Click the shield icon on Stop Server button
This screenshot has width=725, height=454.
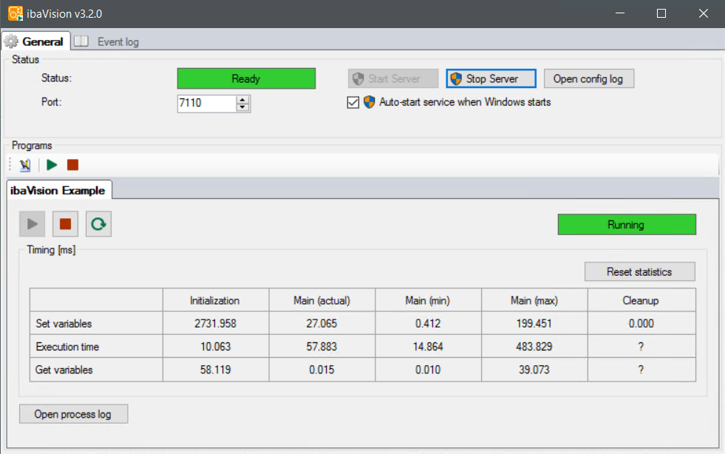click(456, 78)
